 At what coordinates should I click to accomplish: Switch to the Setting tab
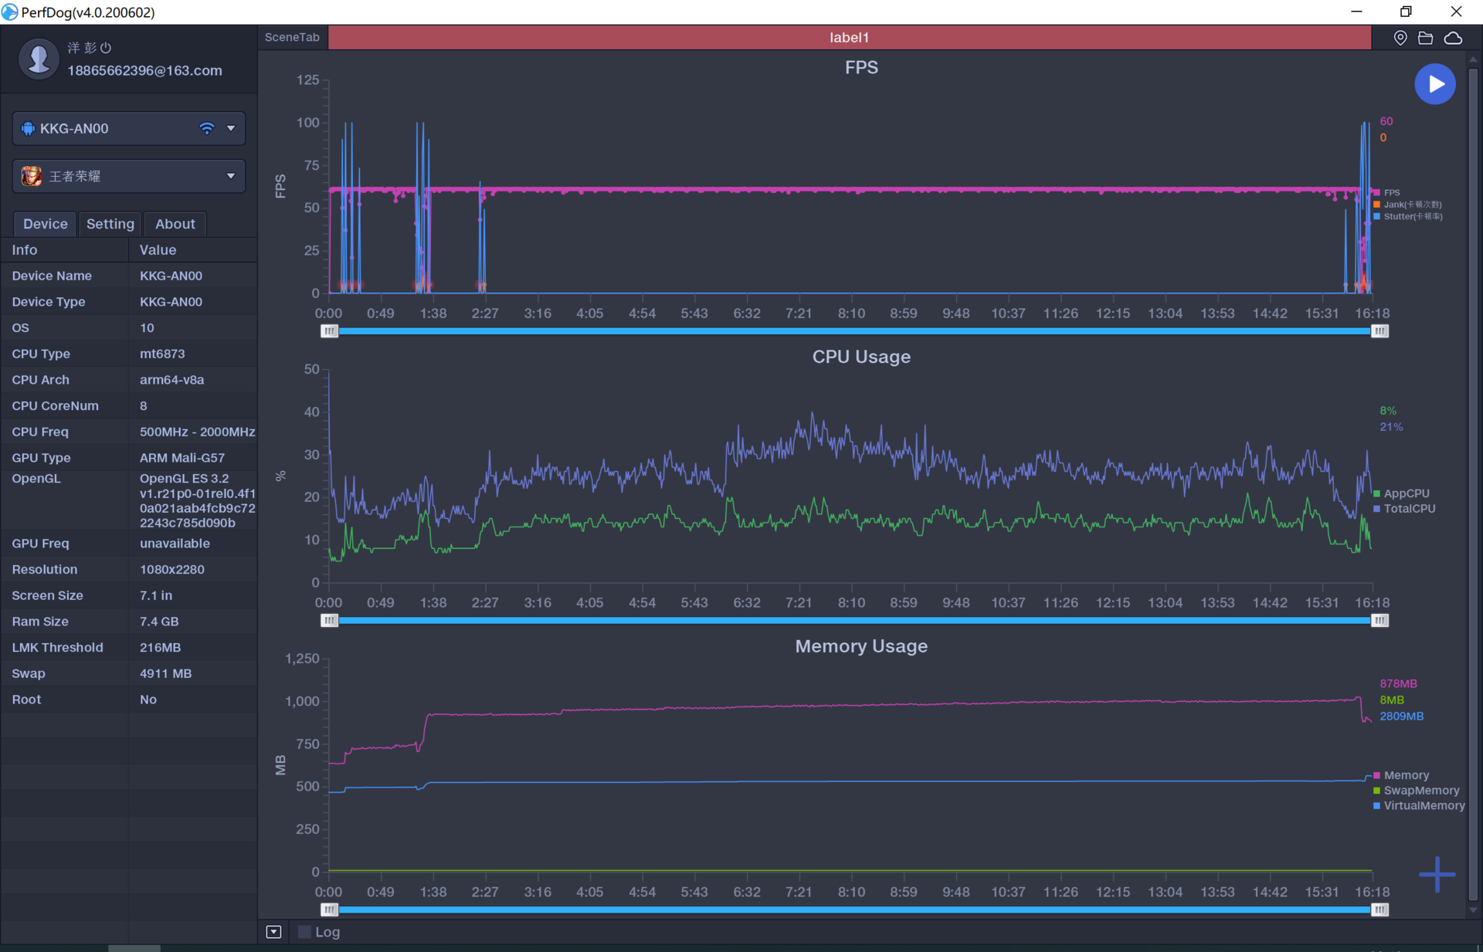[x=110, y=224]
